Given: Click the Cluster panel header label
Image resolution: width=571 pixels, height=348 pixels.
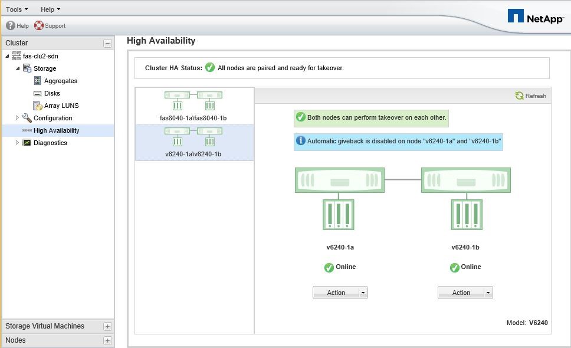Looking at the screenshot, I should 17,43.
